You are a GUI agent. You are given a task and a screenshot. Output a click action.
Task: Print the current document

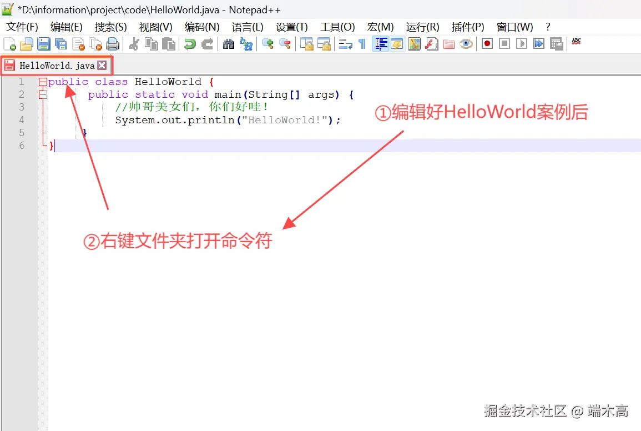[x=113, y=43]
